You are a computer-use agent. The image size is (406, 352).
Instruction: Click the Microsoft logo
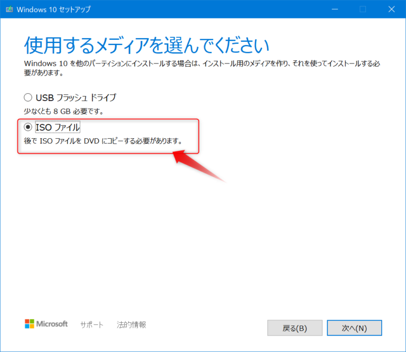click(x=46, y=324)
